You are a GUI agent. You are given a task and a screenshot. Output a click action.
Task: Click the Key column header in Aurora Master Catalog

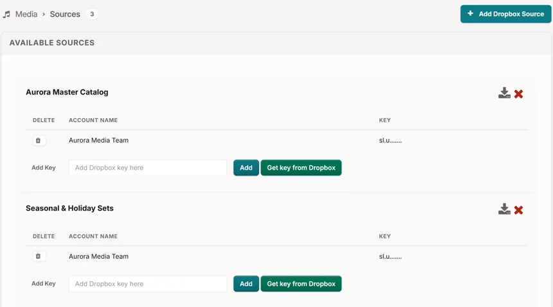(x=385, y=120)
